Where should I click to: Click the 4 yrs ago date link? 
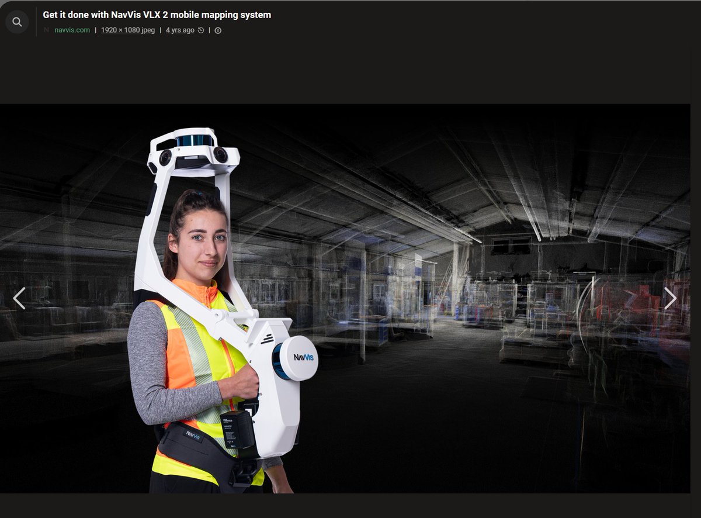point(180,30)
